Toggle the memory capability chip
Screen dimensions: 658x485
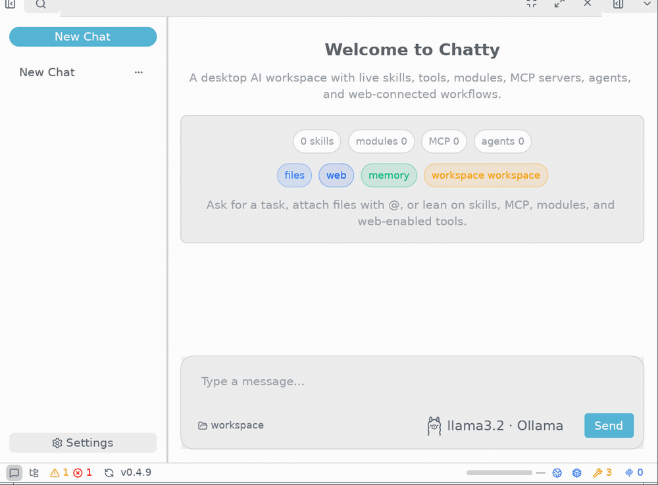[x=389, y=175]
